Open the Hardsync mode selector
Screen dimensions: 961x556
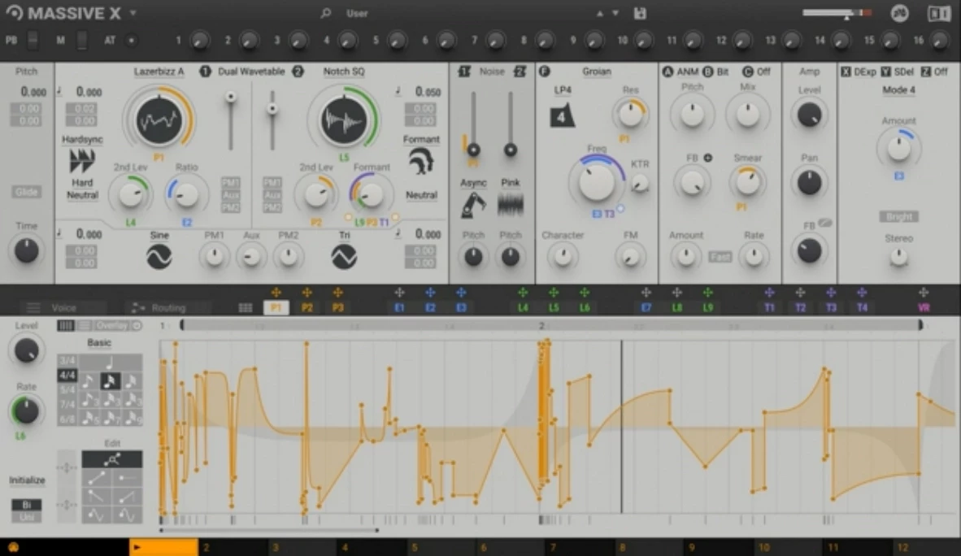tap(82, 139)
